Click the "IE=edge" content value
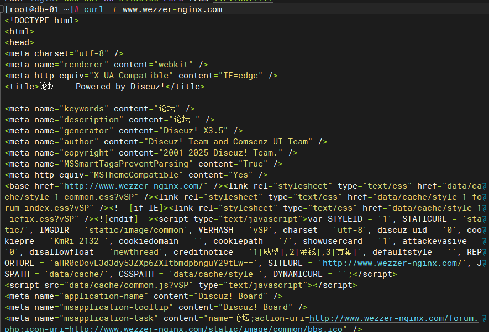Image resolution: width=489 pixels, height=332 pixels. point(240,76)
